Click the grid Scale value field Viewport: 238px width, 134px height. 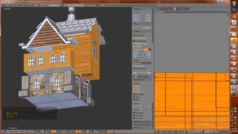coord(142,55)
